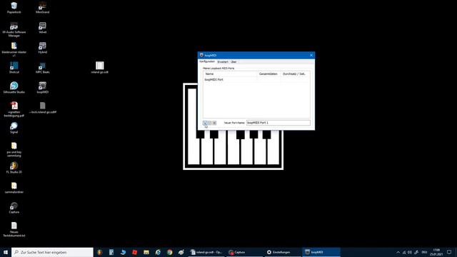Select the Neues Textdokument.txt desktop file

coord(14,229)
